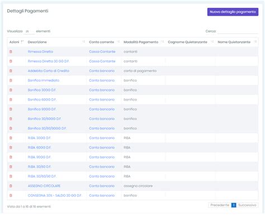The width and height of the screenshot is (265, 215).
Task: Sort table by Descrizione column
Action: pyautogui.click(x=83, y=42)
